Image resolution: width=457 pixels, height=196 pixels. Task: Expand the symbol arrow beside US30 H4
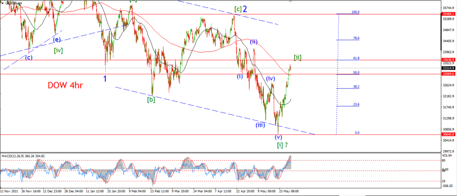4,3
